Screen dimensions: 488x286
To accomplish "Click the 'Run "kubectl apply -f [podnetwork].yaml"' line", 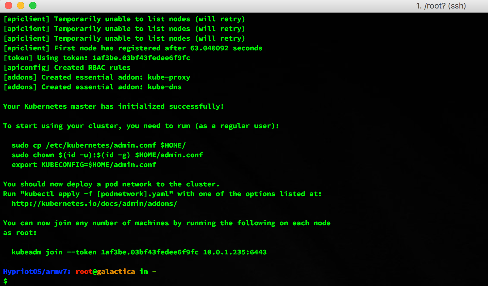I will (162, 194).
